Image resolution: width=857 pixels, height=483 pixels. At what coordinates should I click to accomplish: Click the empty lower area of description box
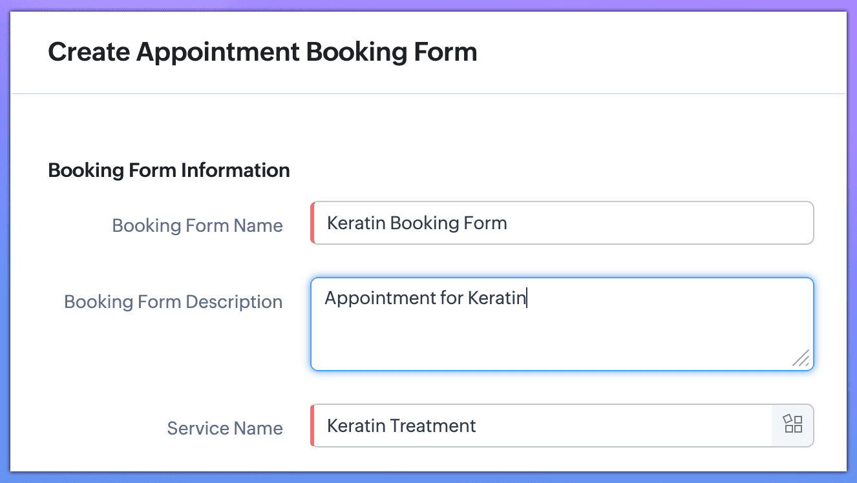click(x=549, y=345)
